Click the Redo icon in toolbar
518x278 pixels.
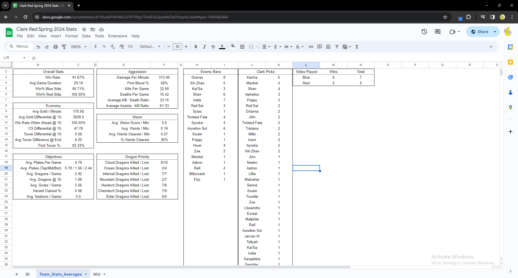47,47
